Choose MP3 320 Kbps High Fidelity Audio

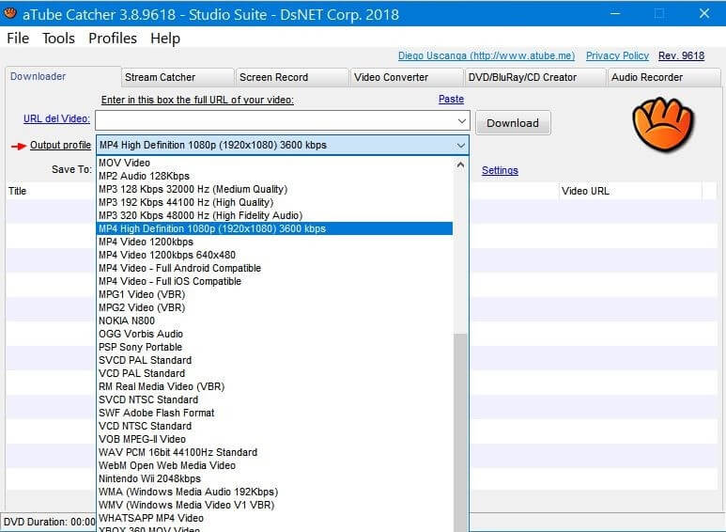click(274, 215)
